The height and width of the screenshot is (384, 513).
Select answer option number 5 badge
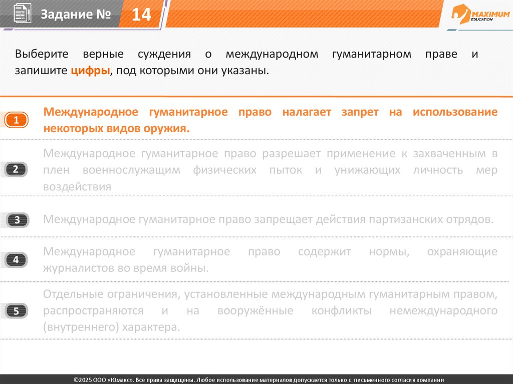[x=17, y=311]
